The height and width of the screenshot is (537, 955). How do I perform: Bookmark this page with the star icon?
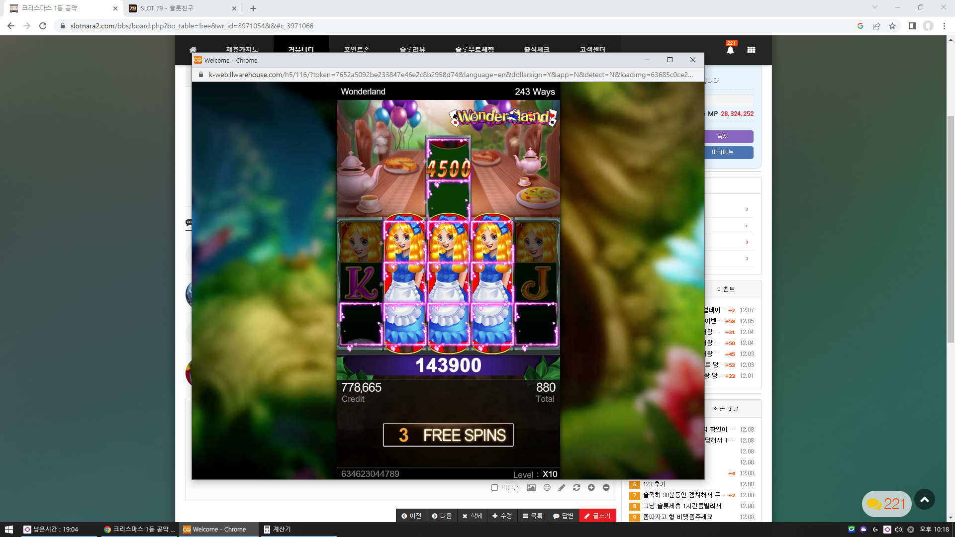(x=892, y=26)
